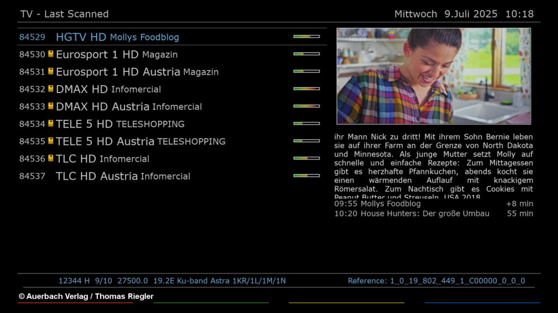Select Eurosport 1 HD channel
Viewport: 558px width, 313px height.
(x=172, y=54)
